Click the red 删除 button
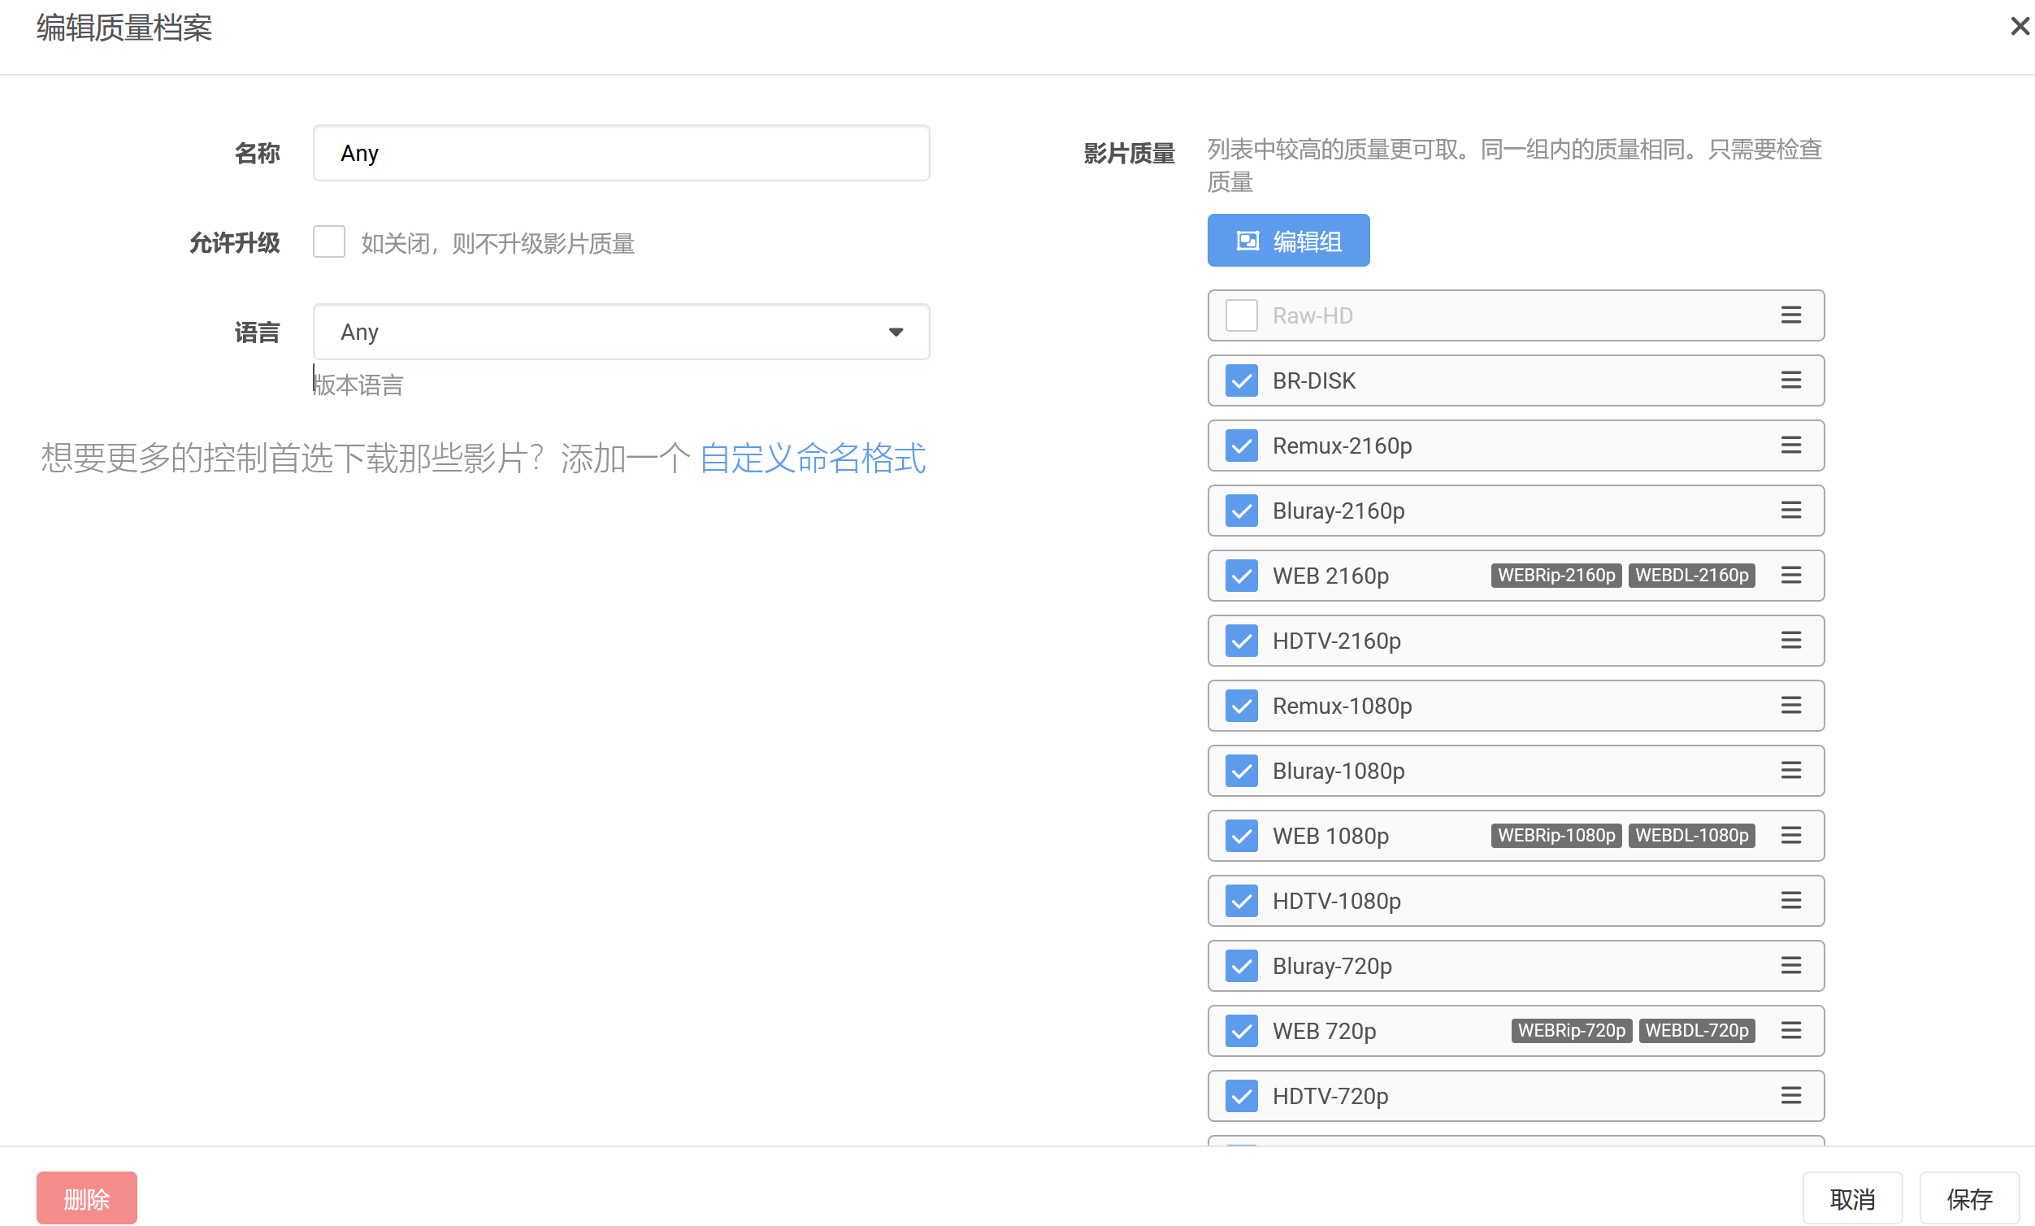 (x=87, y=1198)
